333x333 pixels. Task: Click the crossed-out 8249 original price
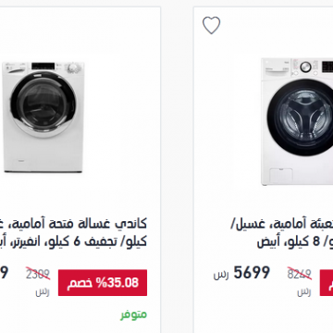(x=299, y=274)
